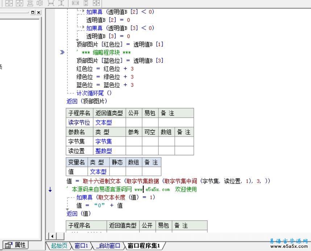Click parameter name 字节集
311x251 pixels.
click(76, 142)
